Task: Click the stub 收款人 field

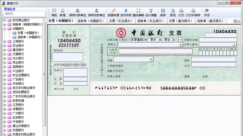Action: pyautogui.click(x=75, y=72)
